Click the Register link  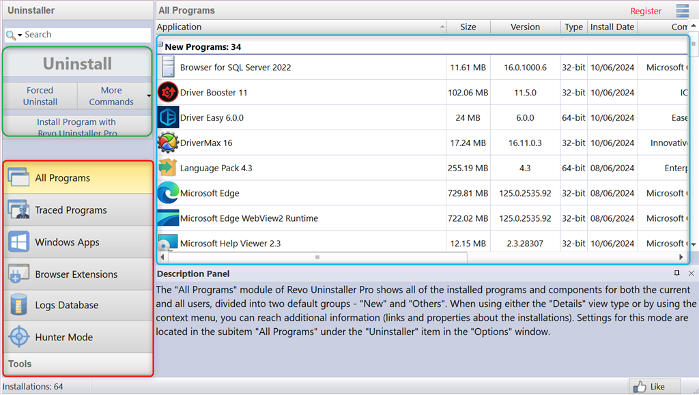(646, 11)
